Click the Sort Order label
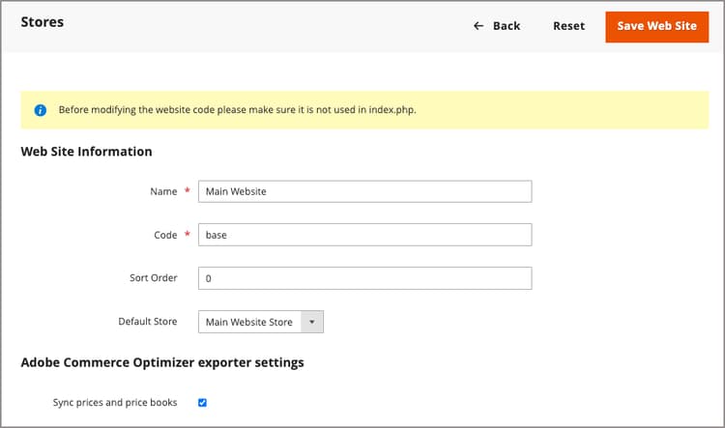Viewport: 725px width, 428px height. [154, 278]
